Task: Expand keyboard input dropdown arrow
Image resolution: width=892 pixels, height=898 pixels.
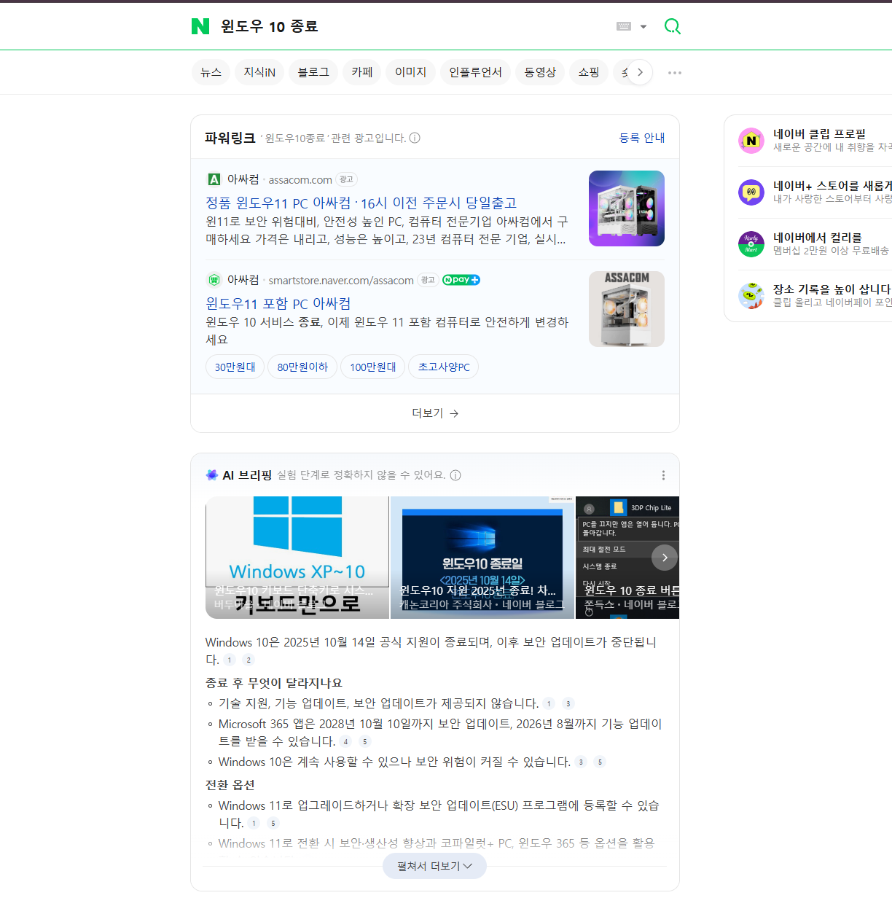Action: (643, 27)
